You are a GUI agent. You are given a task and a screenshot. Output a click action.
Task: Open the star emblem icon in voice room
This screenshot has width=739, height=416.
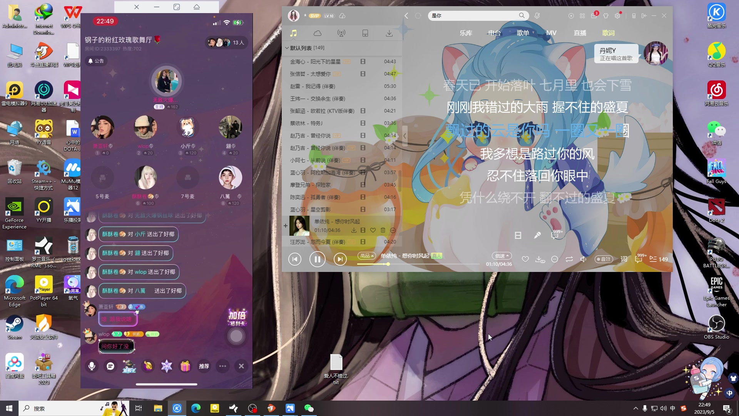pyautogui.click(x=167, y=366)
